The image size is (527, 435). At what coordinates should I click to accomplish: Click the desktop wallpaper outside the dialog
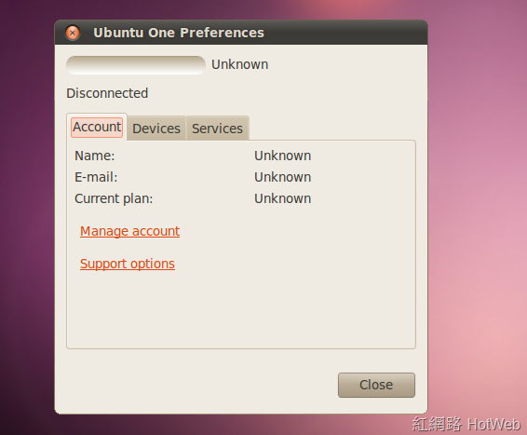tap(478, 202)
